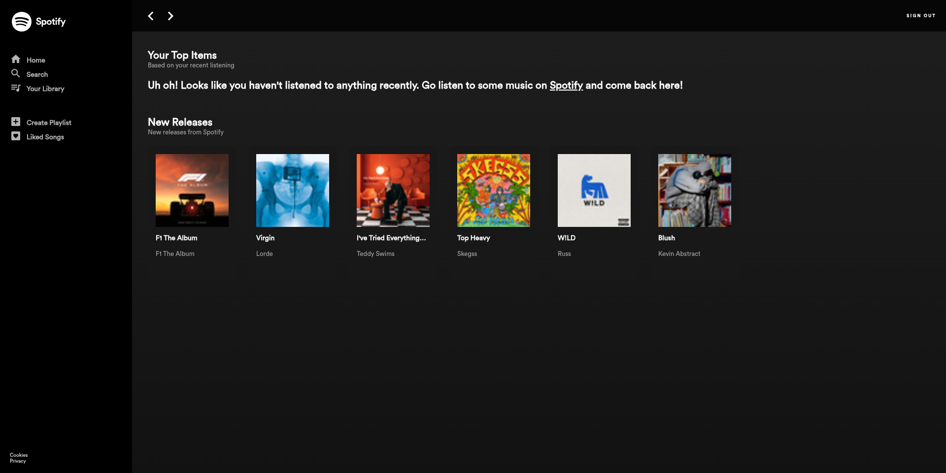
Task: Click artist name 'Russ'
Action: tap(564, 253)
